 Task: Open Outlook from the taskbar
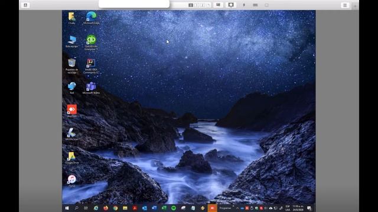pos(144,208)
